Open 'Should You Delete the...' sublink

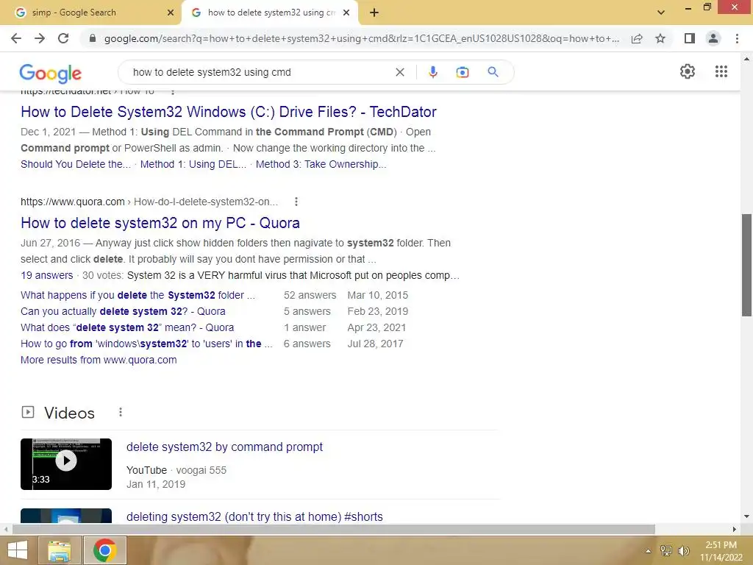coord(76,164)
